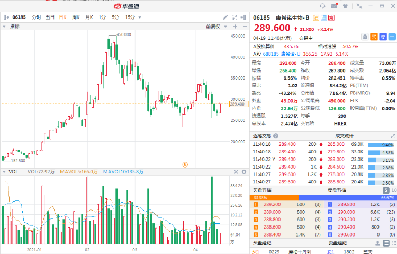Click the 289.400 current price label on axis
Viewport: 397px width, 254px height.
tap(239, 104)
